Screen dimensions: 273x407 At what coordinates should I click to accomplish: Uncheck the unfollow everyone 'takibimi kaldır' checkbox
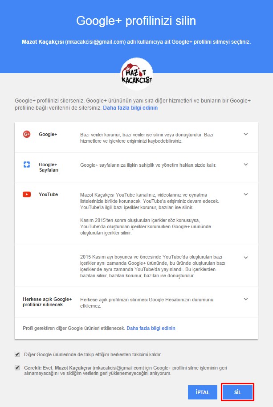(17, 354)
